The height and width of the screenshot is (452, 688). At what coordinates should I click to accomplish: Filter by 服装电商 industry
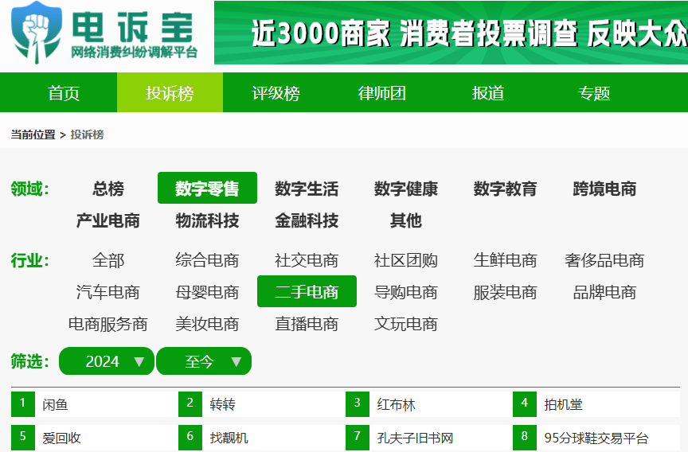(505, 292)
